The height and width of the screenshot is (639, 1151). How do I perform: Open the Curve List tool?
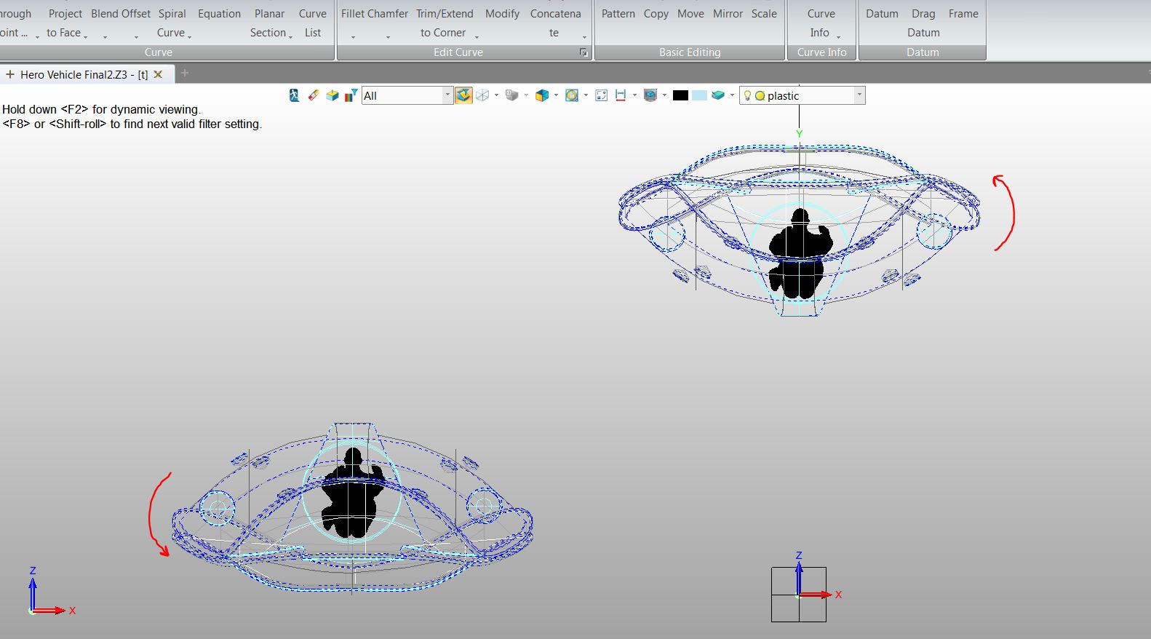pos(313,23)
